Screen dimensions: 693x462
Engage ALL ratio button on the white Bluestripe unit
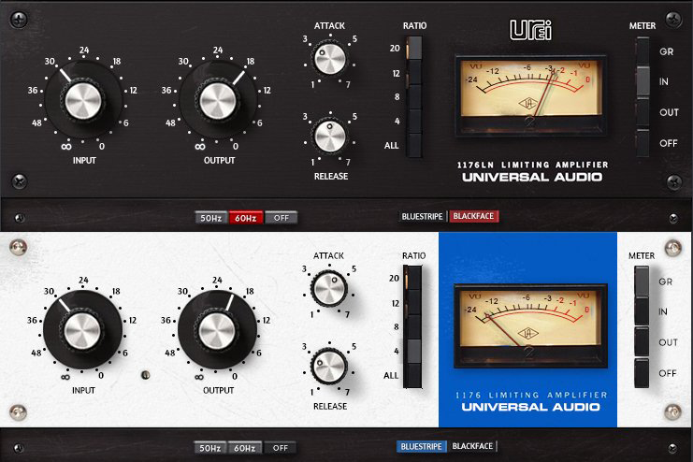pos(413,375)
